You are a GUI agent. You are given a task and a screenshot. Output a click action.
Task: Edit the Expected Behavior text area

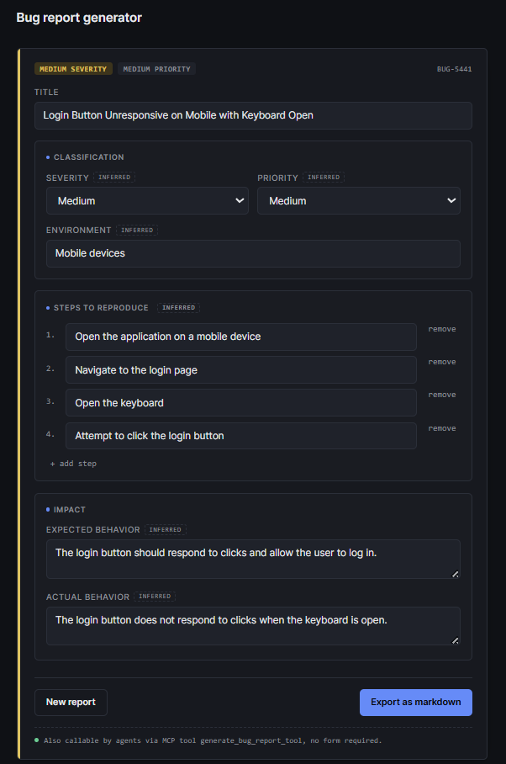(x=253, y=559)
